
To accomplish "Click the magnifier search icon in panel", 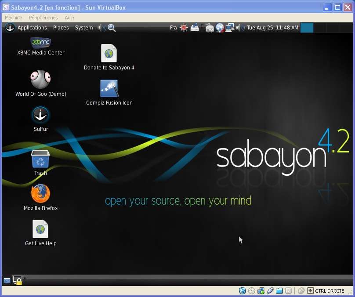I will (112, 28).
